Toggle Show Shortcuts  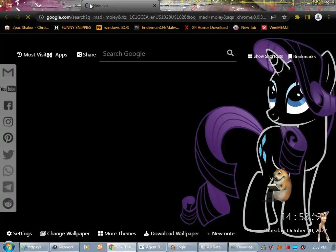[x=265, y=56]
